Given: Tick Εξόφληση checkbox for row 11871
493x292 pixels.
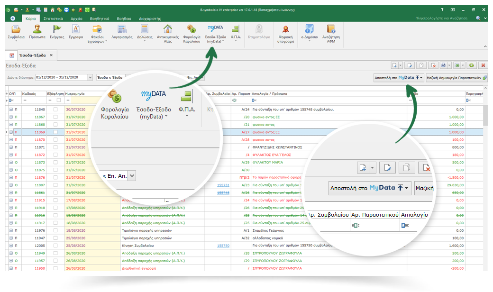Looking at the screenshot, I should point(55,147).
